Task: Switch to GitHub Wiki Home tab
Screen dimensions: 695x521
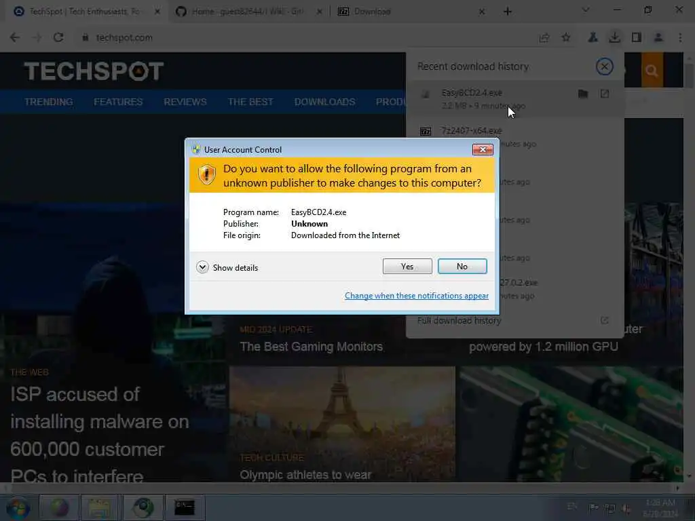Action: [247, 12]
